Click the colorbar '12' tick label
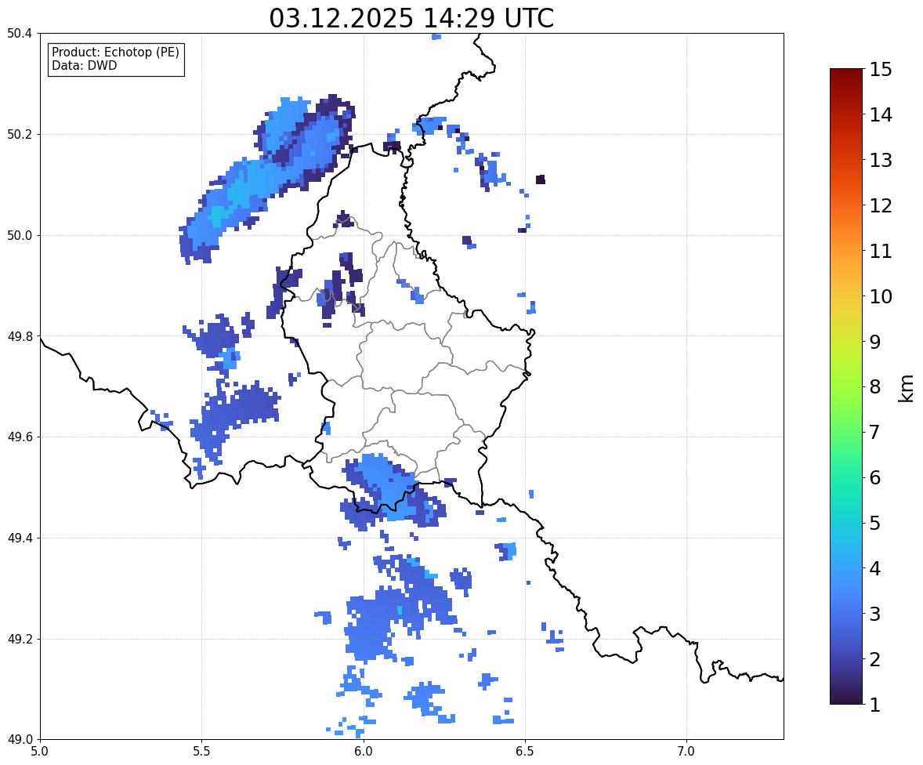The width and height of the screenshot is (923, 765). click(881, 205)
